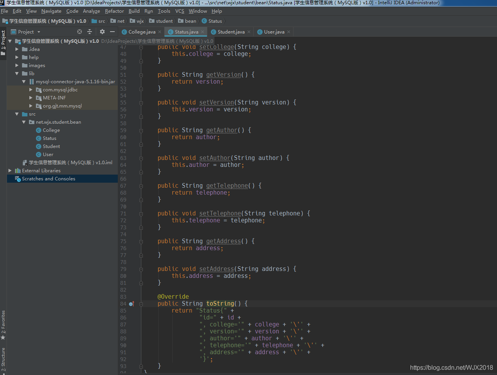Viewport: 497px width, 375px height.
Task: Select Status class in project tree
Action: point(49,138)
